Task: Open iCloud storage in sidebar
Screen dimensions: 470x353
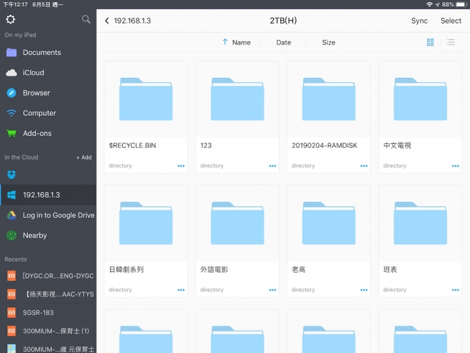Action: tap(48, 73)
